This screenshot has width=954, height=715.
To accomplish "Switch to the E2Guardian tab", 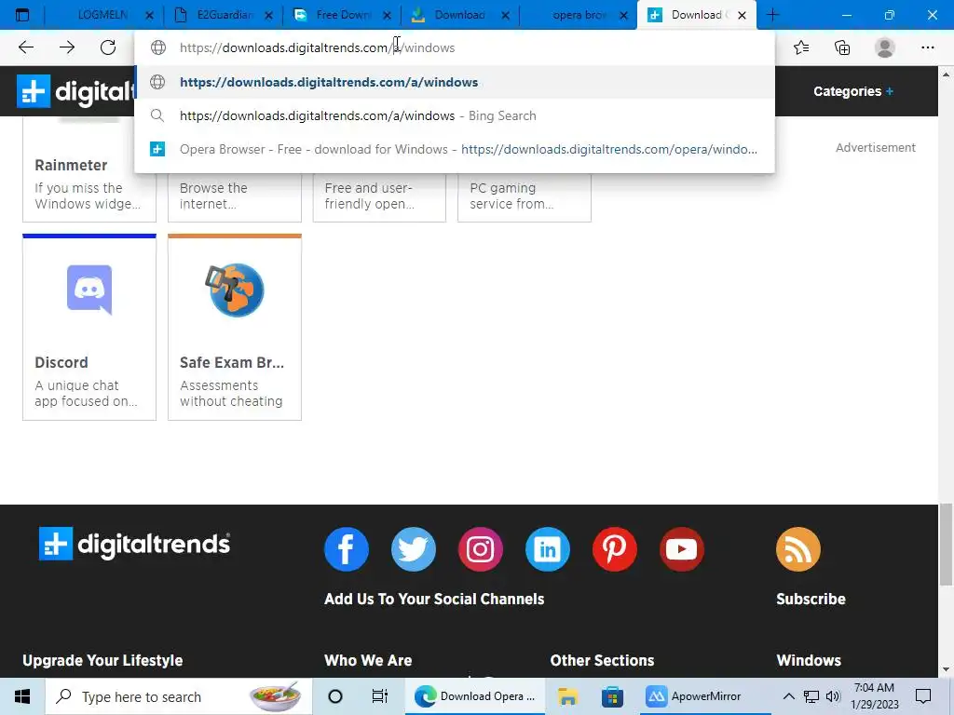I will pyautogui.click(x=224, y=15).
